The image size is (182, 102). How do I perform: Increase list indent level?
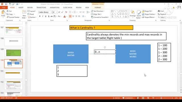coord(84,12)
